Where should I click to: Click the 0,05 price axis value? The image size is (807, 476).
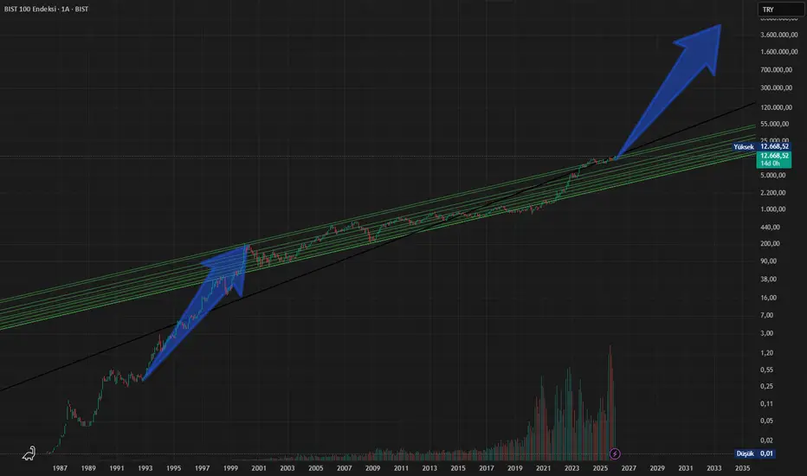pyautogui.click(x=767, y=421)
